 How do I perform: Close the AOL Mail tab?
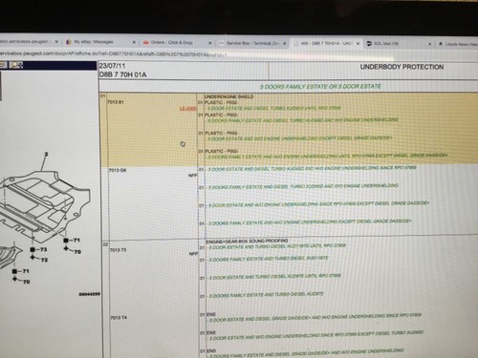click(x=429, y=44)
